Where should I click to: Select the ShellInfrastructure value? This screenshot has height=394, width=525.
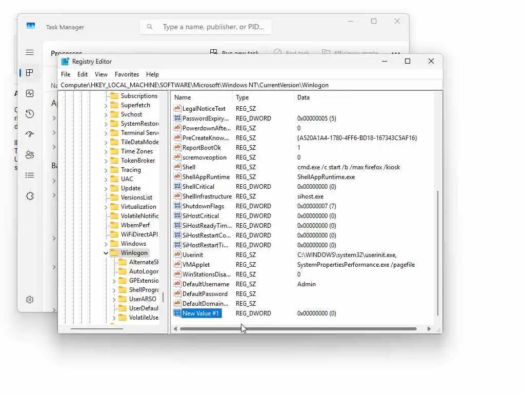coord(207,196)
